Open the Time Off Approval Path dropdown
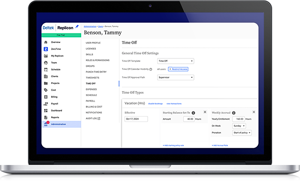 tap(176, 78)
